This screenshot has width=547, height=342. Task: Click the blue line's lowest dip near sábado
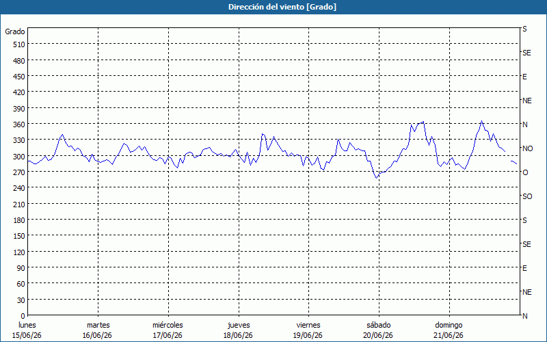tap(377, 178)
